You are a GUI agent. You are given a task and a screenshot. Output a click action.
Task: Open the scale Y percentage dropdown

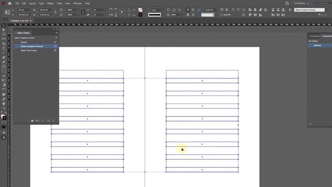(78, 15)
